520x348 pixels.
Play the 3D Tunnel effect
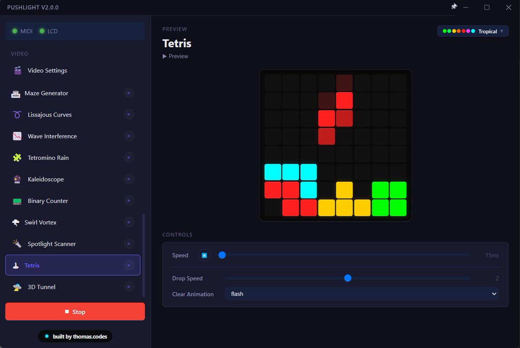tap(129, 287)
